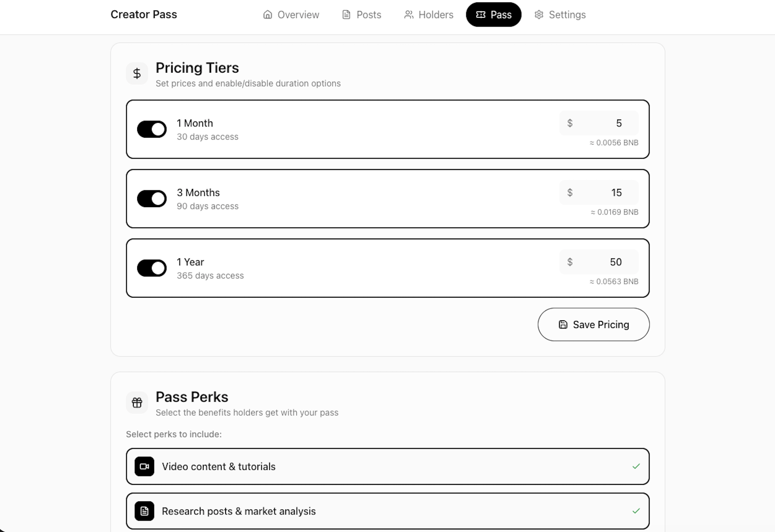Click the Creator Pass title
This screenshot has width=775, height=532.
tap(144, 14)
